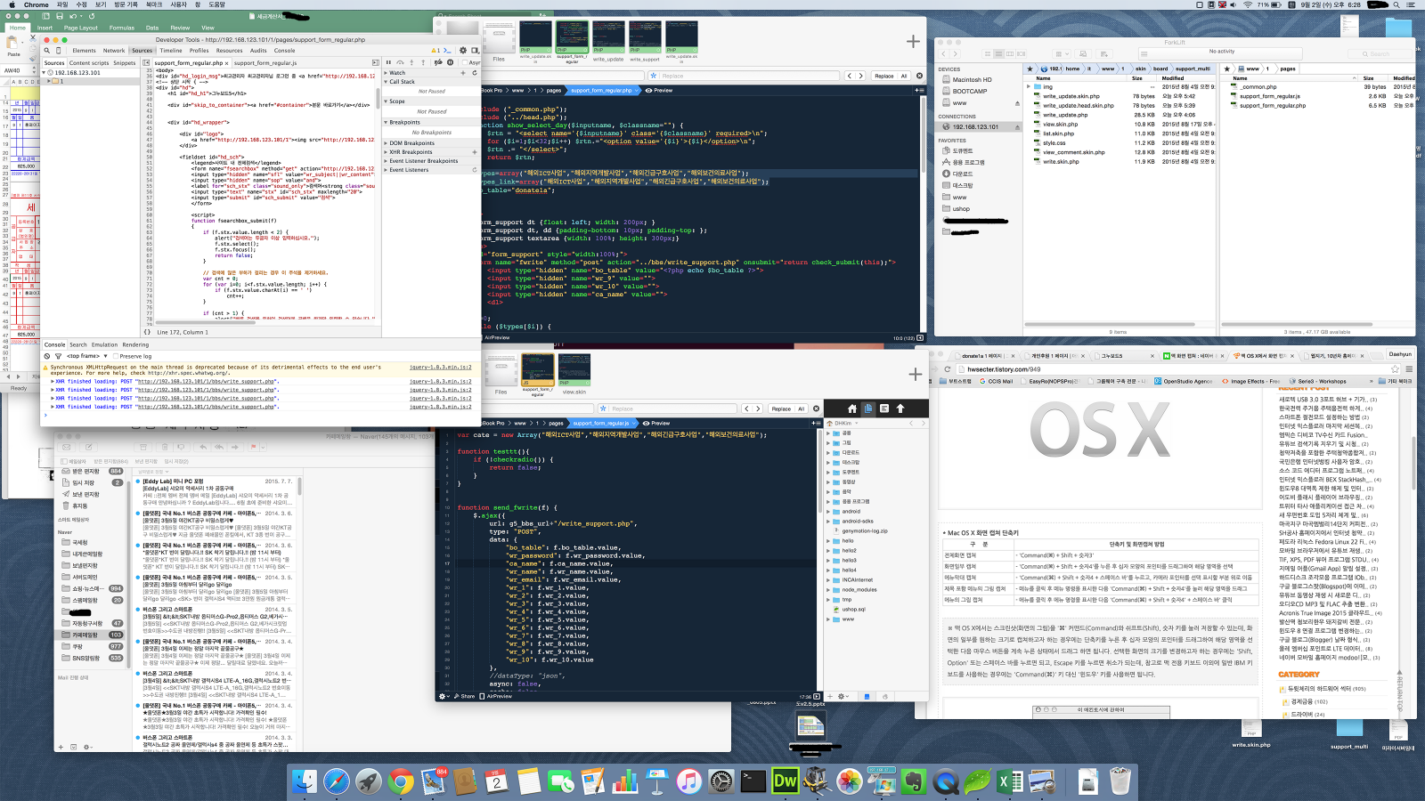
Task: Expand Event Listener Breakpoints section
Action: (x=387, y=161)
